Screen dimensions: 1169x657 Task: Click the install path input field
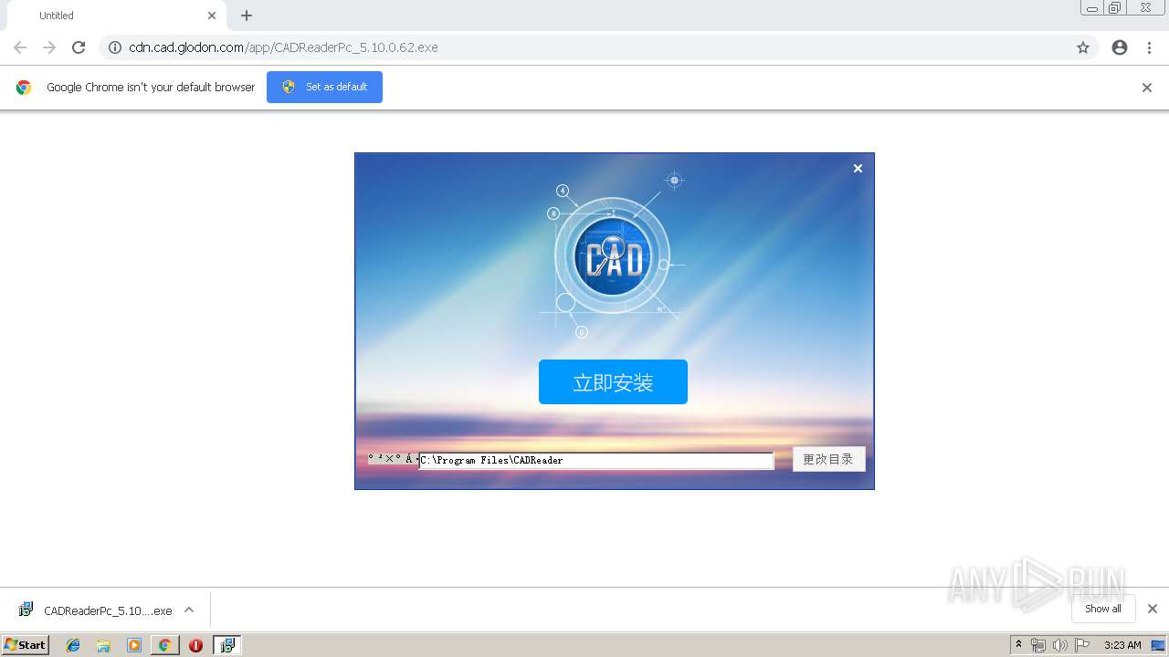click(x=596, y=461)
